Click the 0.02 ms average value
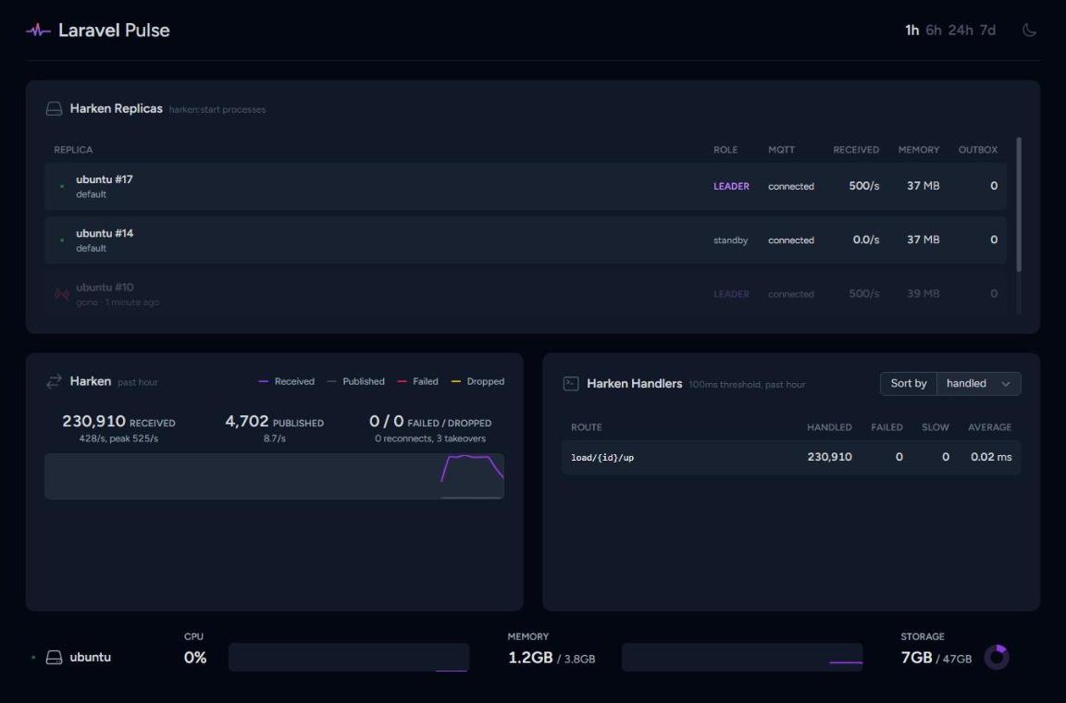 click(x=991, y=457)
